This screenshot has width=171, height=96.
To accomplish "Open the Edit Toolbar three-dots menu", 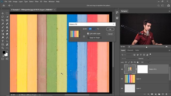I will pos(7,48).
